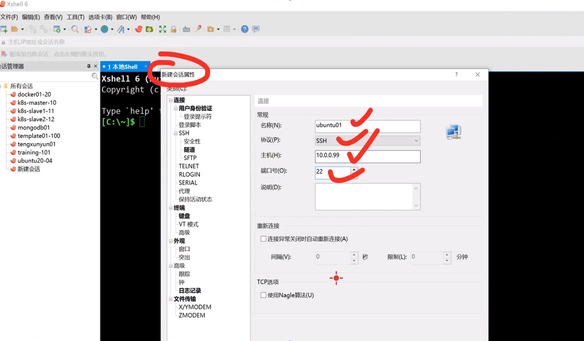The image size is (584, 341).
Task: Click the fullscreen green arrows icon
Action: 162,29
